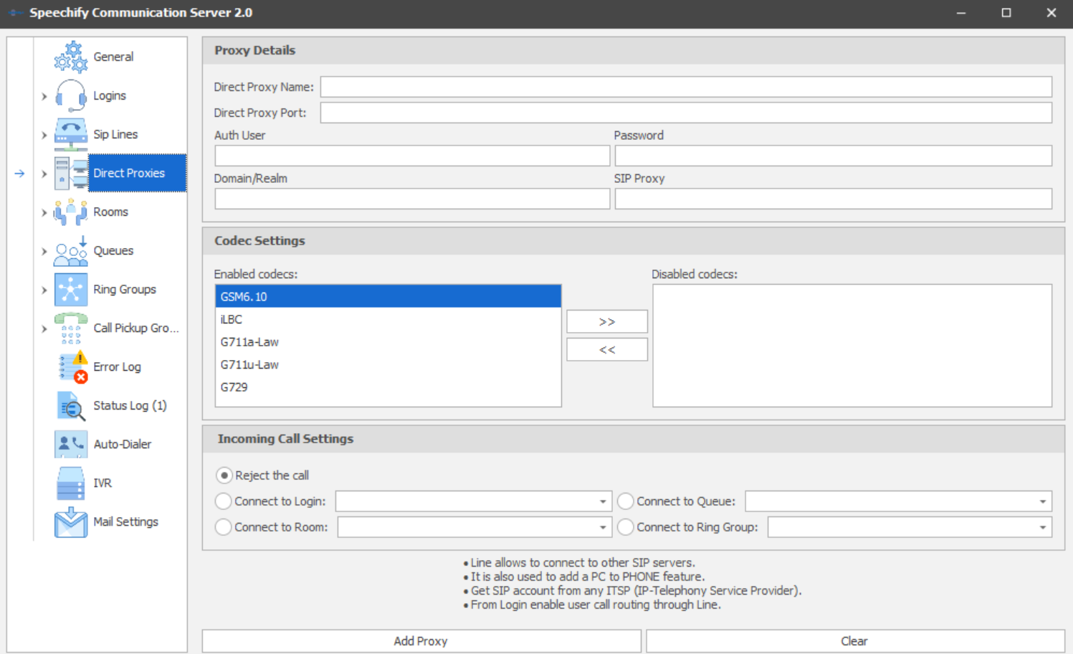Image resolution: width=1073 pixels, height=654 pixels.
Task: Click the Call Pickup Groups phone icon
Action: click(x=71, y=328)
